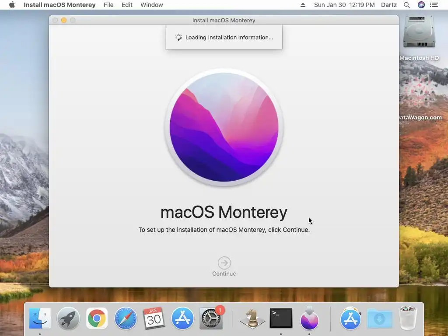Switch to Terminal in the Dock
The height and width of the screenshot is (336, 448).
click(281, 318)
